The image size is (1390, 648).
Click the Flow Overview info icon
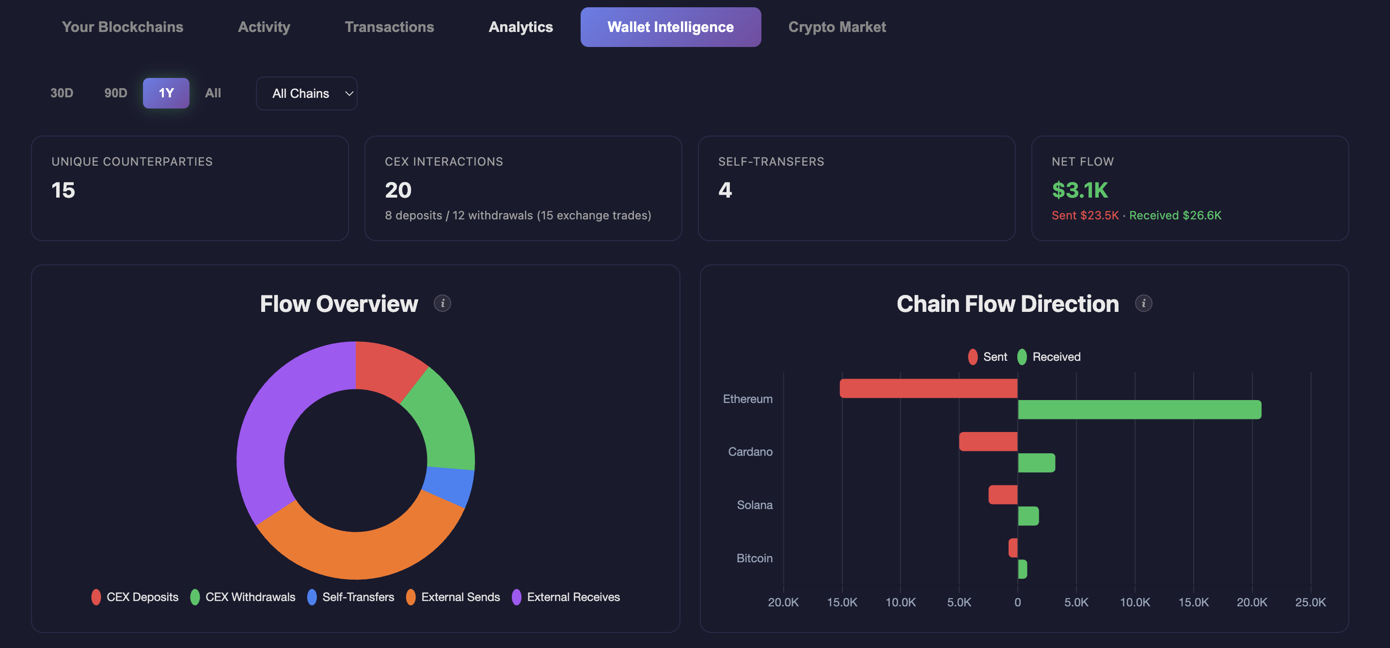(443, 303)
